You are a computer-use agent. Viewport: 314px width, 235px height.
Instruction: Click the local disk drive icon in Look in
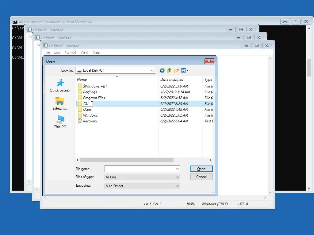point(79,71)
